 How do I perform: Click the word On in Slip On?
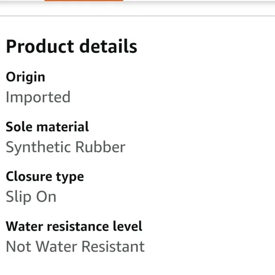[46, 197]
